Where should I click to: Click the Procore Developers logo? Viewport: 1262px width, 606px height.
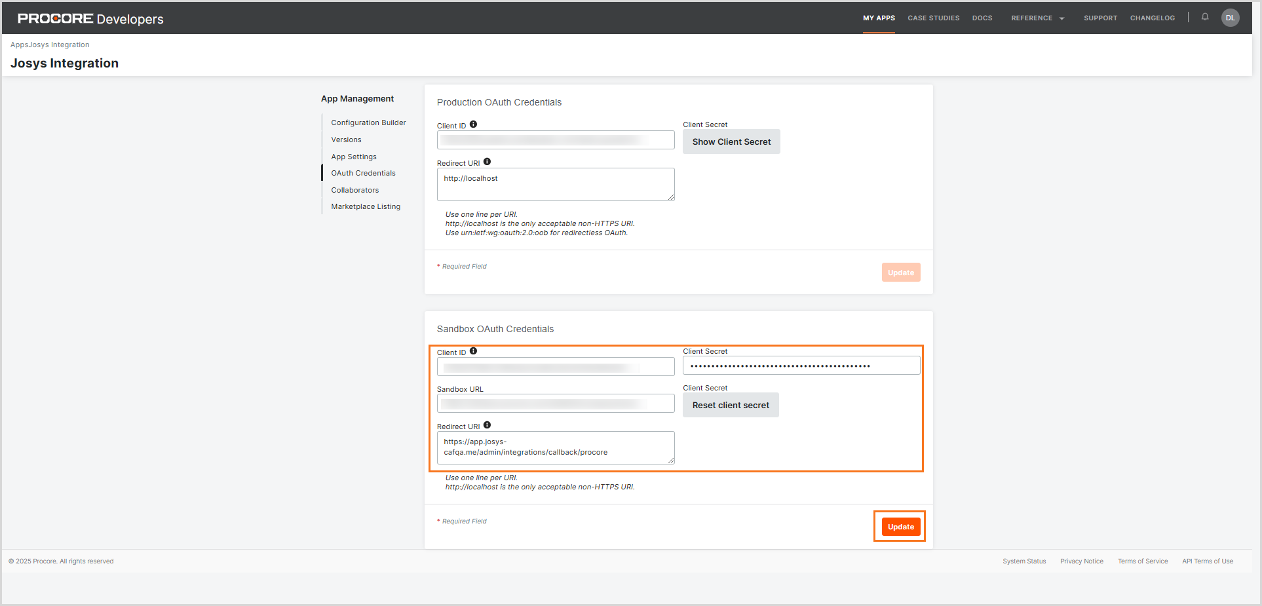pos(90,18)
